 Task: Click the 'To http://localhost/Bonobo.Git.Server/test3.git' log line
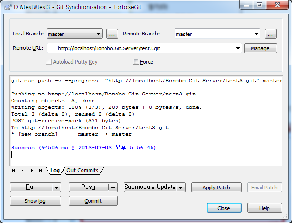click(90, 128)
